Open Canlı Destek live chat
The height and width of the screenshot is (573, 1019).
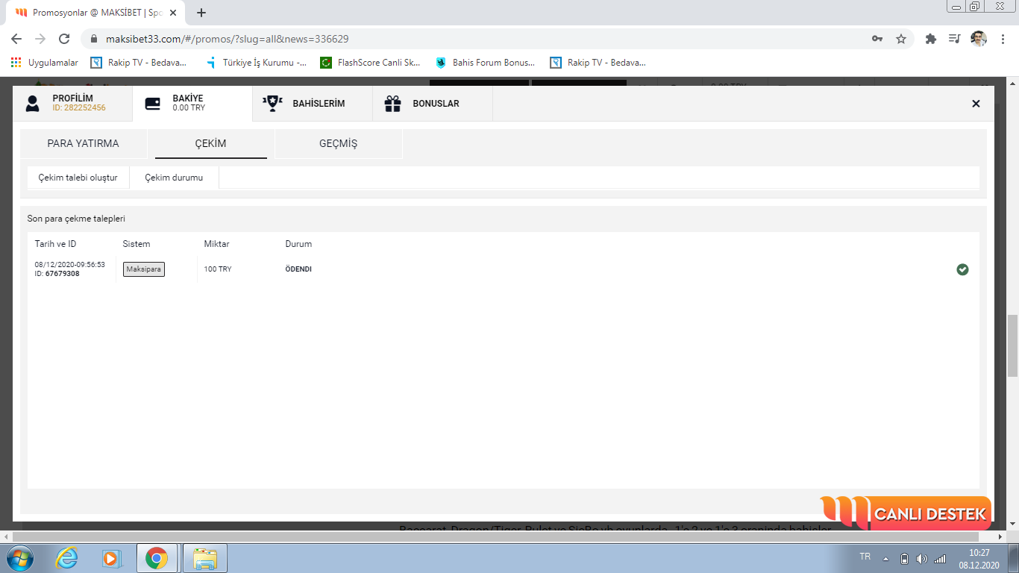906,513
